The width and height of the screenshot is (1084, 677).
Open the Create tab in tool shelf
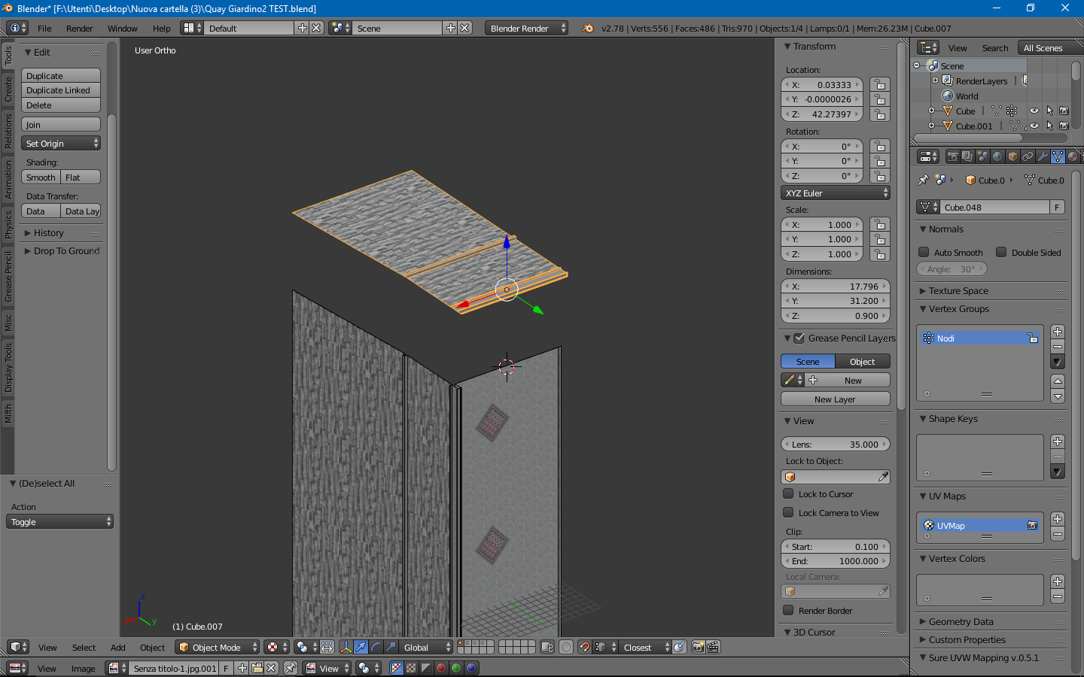(x=8, y=89)
